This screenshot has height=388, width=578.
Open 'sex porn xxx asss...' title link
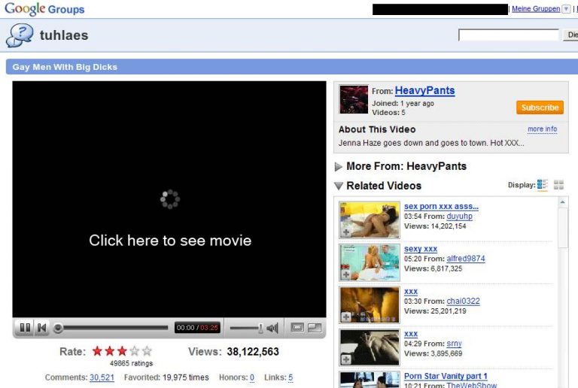441,207
